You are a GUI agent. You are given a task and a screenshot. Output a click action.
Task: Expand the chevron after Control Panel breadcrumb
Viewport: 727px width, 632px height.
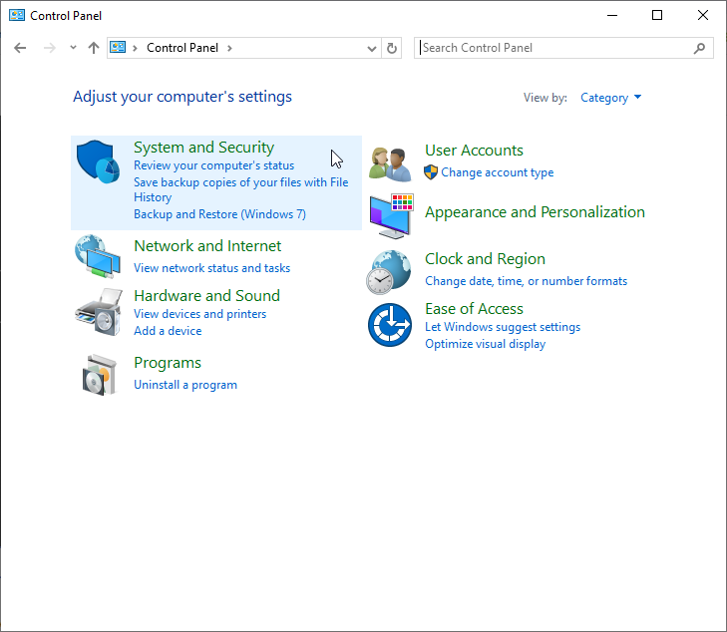point(229,48)
